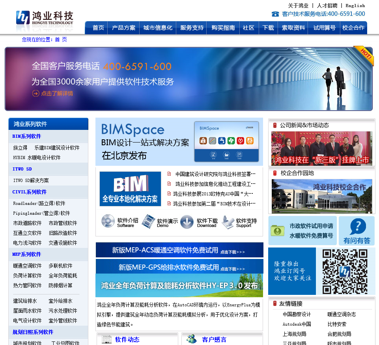
Task: Click the telephone icon beside service hotline
Action: tap(275, 14)
